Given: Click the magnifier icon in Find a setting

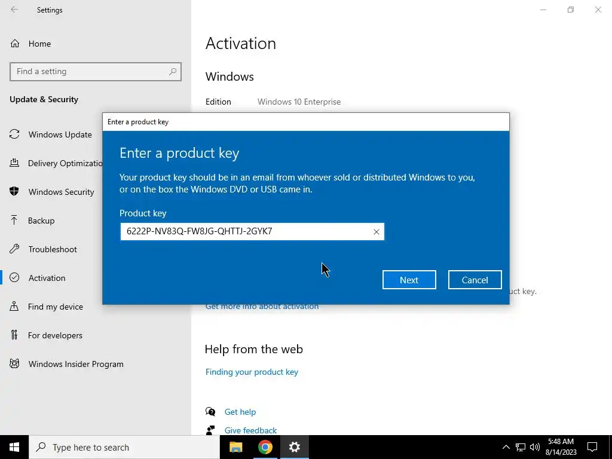Looking at the screenshot, I should tap(173, 72).
